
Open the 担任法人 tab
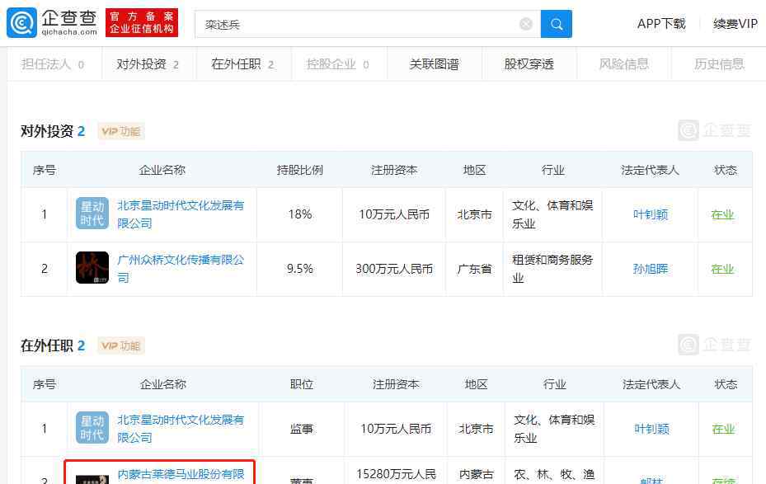point(53,64)
